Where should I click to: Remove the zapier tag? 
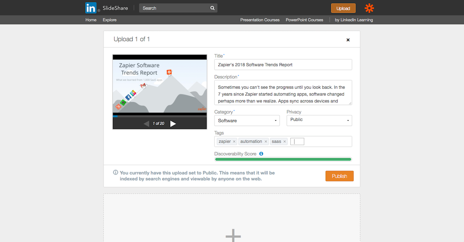(x=234, y=142)
